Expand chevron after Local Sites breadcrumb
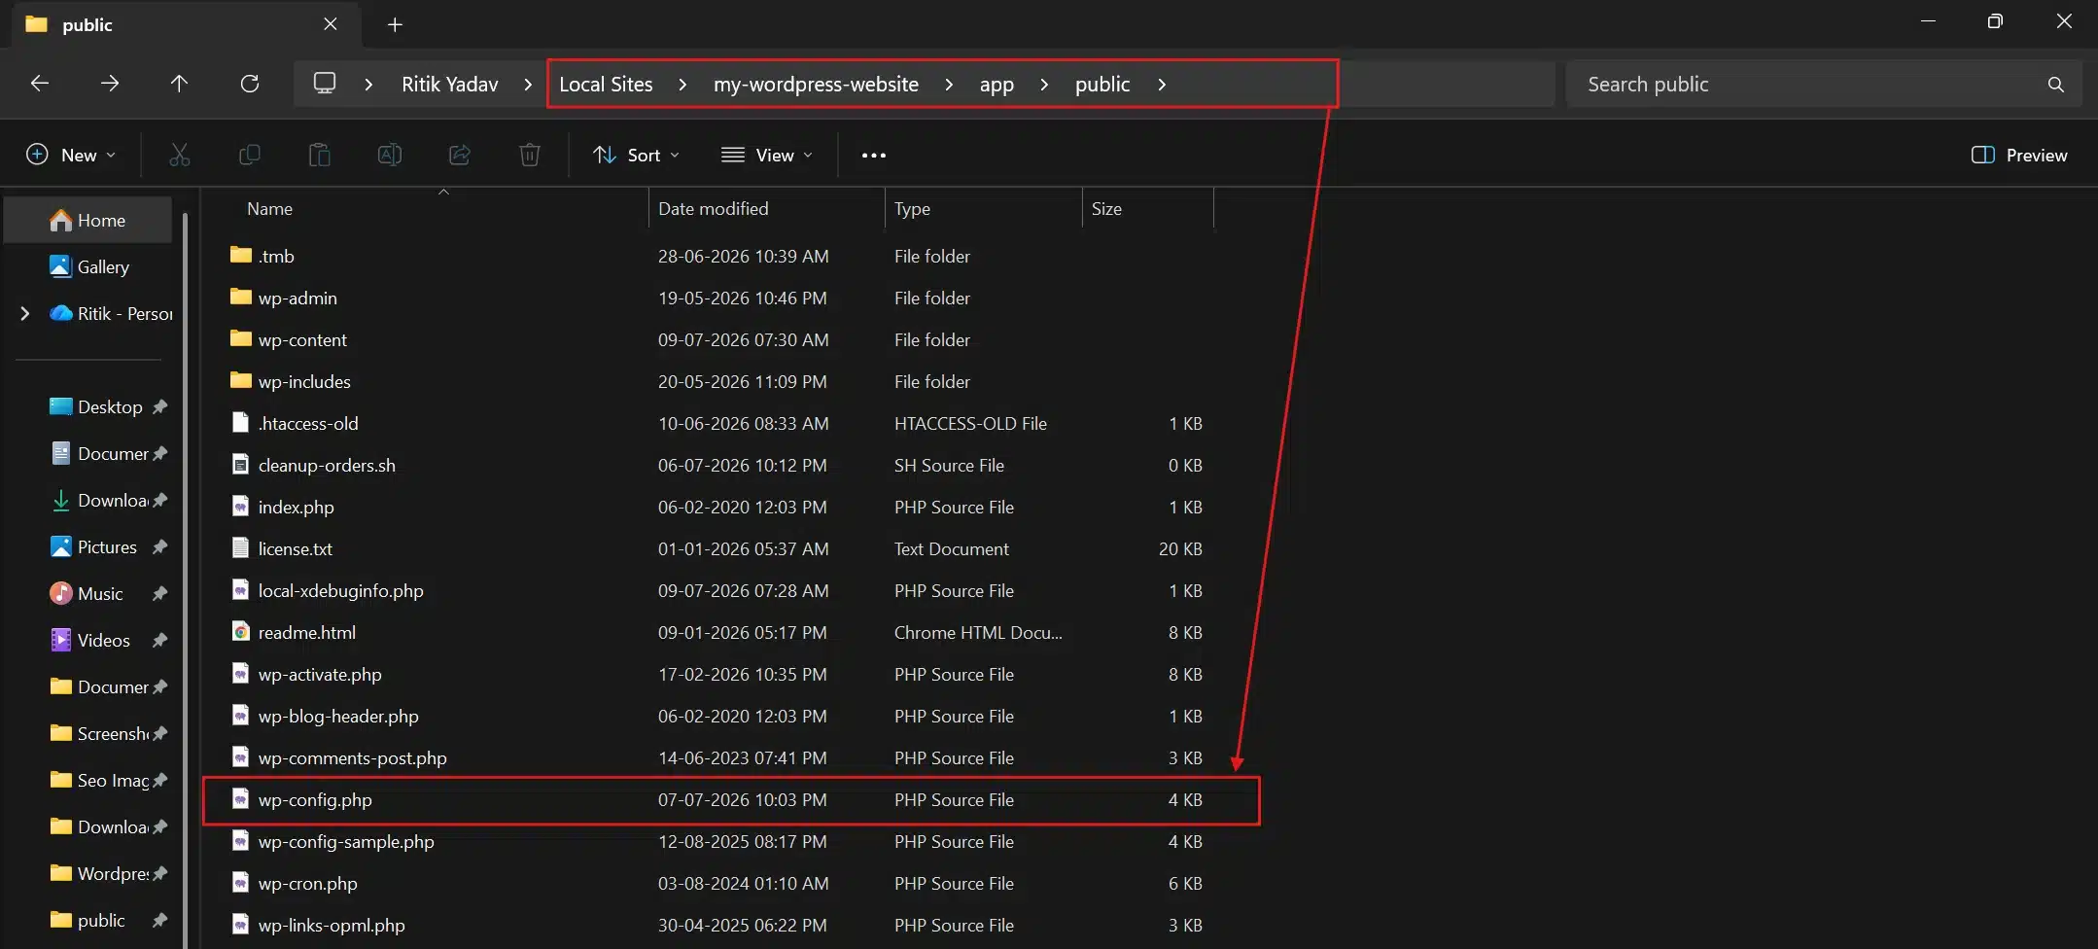 coord(682,85)
